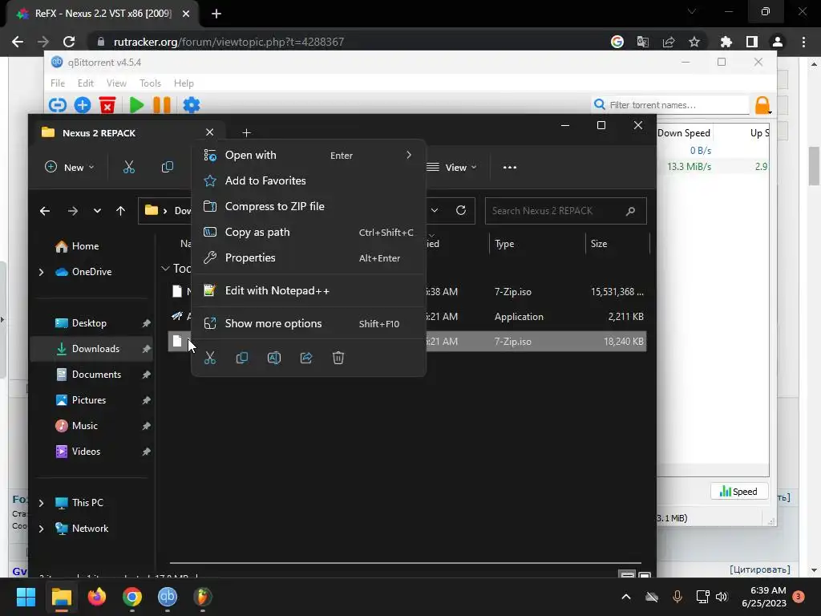Open qBittorrent from the taskbar
The width and height of the screenshot is (821, 616).
[x=168, y=597]
